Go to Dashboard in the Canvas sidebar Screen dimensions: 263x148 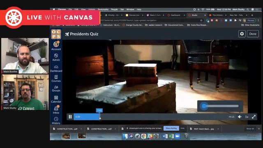coord(56,69)
